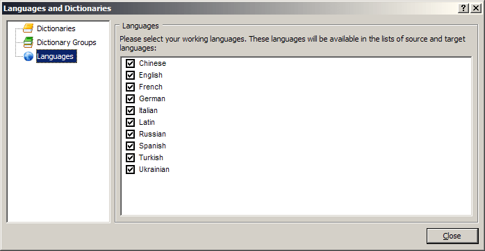Uncheck the English language checkbox
The width and height of the screenshot is (485, 251).
pos(130,75)
